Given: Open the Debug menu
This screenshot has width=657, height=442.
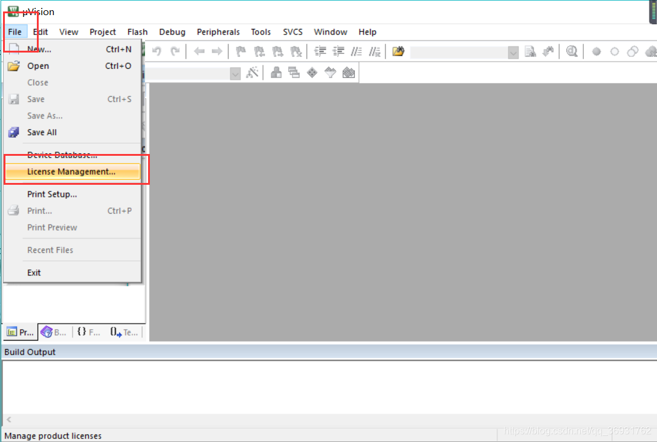Looking at the screenshot, I should pyautogui.click(x=172, y=32).
